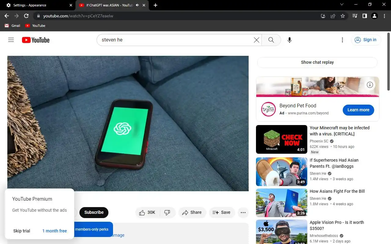View site information via the padlock icon
This screenshot has height=244, width=391.
[38, 16]
